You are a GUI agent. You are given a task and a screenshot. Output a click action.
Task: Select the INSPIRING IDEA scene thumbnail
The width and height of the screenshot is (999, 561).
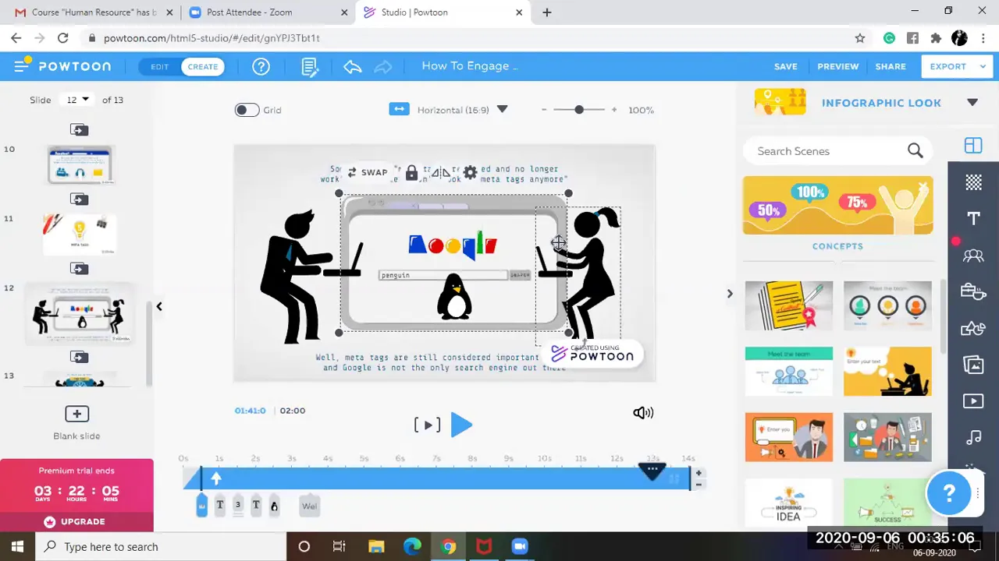coord(788,503)
